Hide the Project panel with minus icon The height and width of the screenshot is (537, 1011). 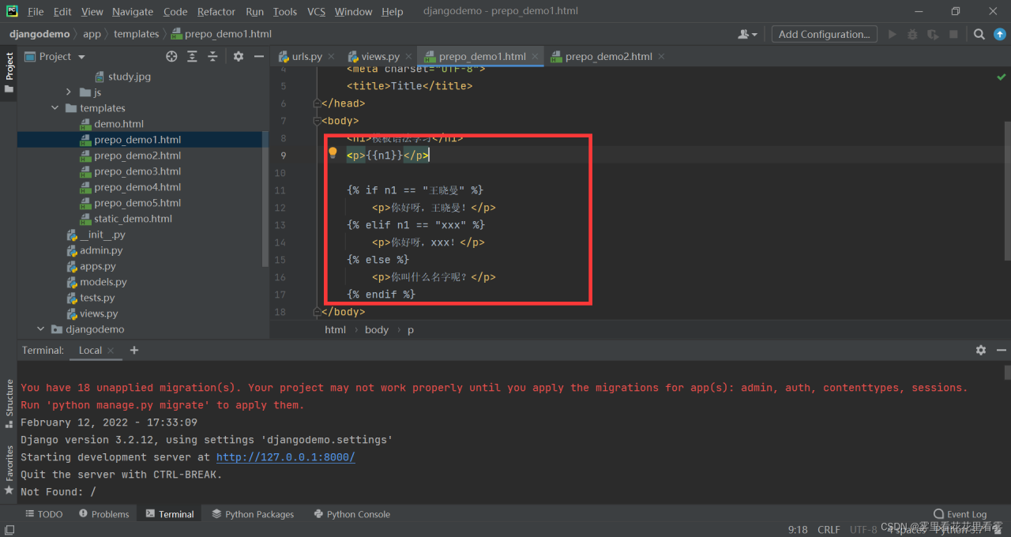[x=259, y=57]
